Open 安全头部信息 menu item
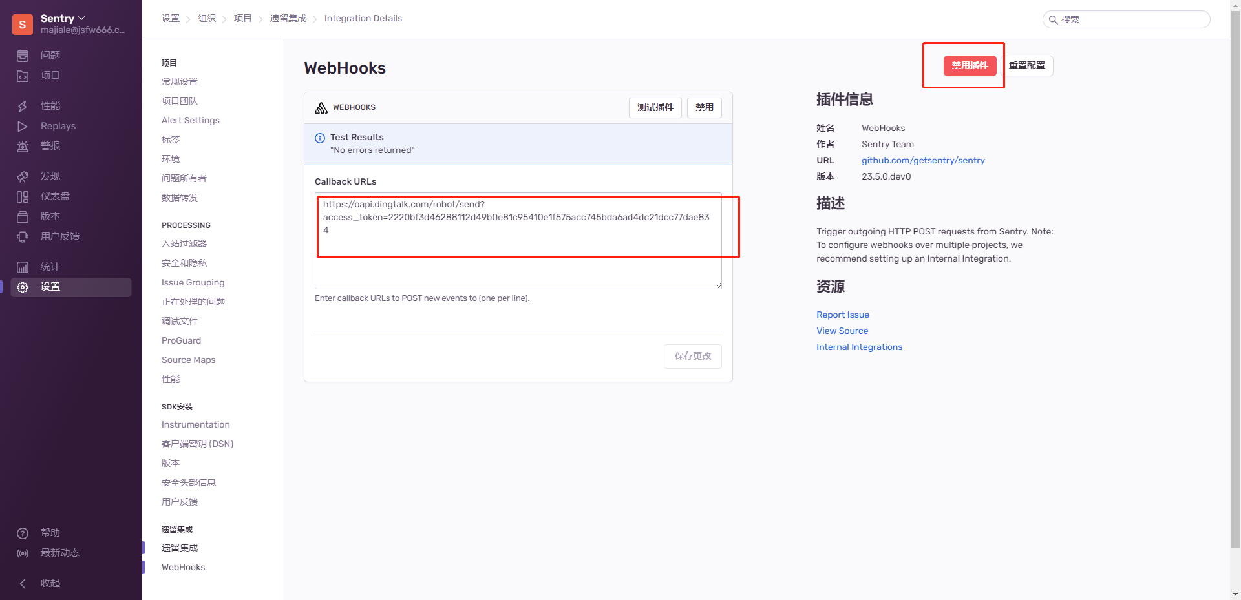 click(189, 482)
